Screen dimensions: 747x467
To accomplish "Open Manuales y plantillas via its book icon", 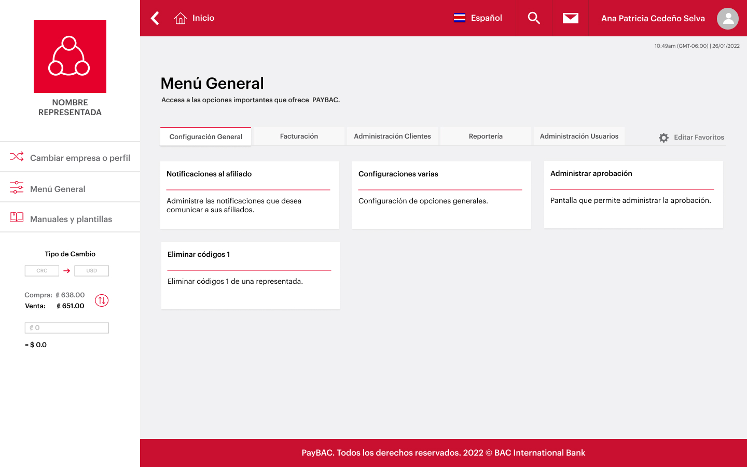I will point(16,217).
